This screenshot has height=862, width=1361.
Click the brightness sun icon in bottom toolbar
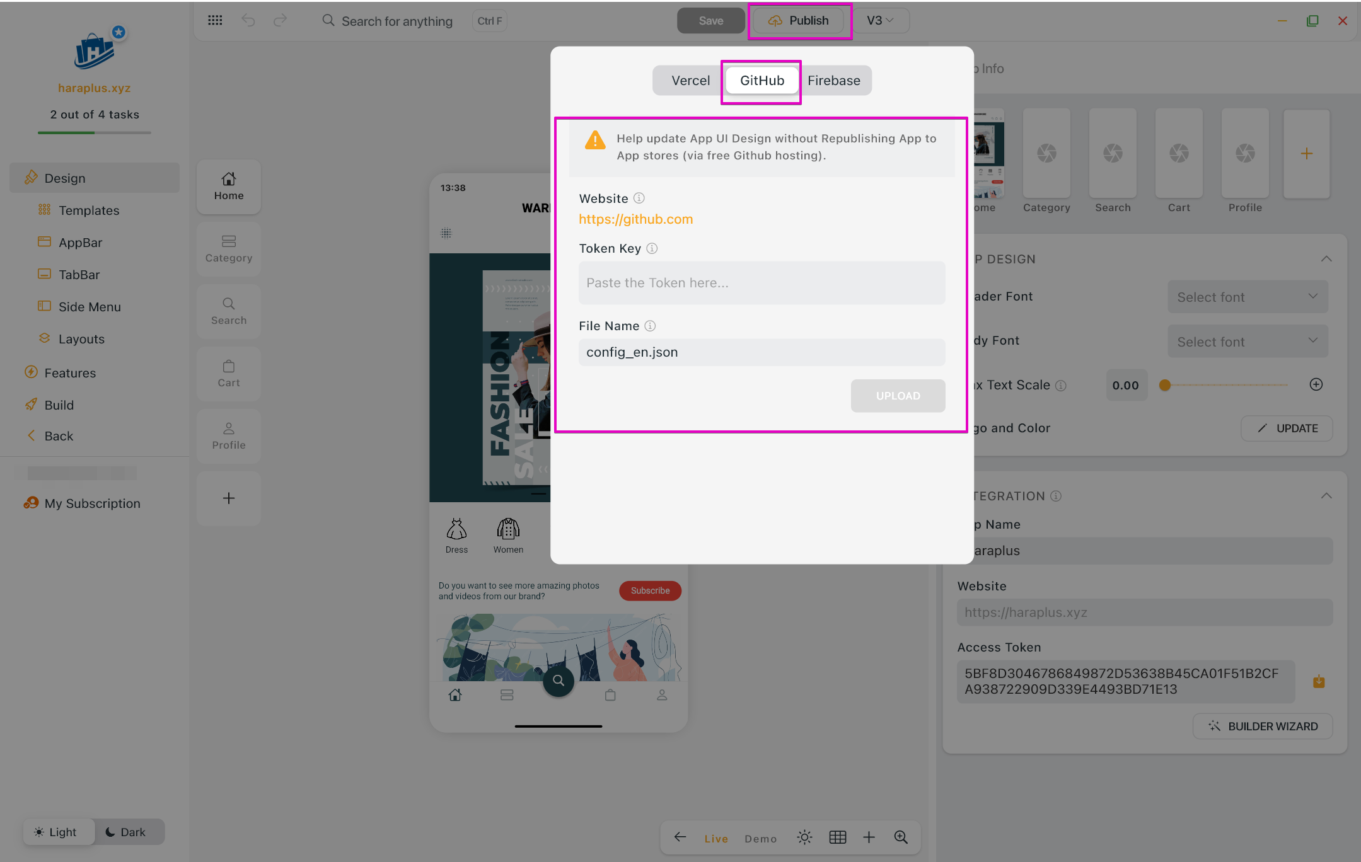pyautogui.click(x=804, y=837)
